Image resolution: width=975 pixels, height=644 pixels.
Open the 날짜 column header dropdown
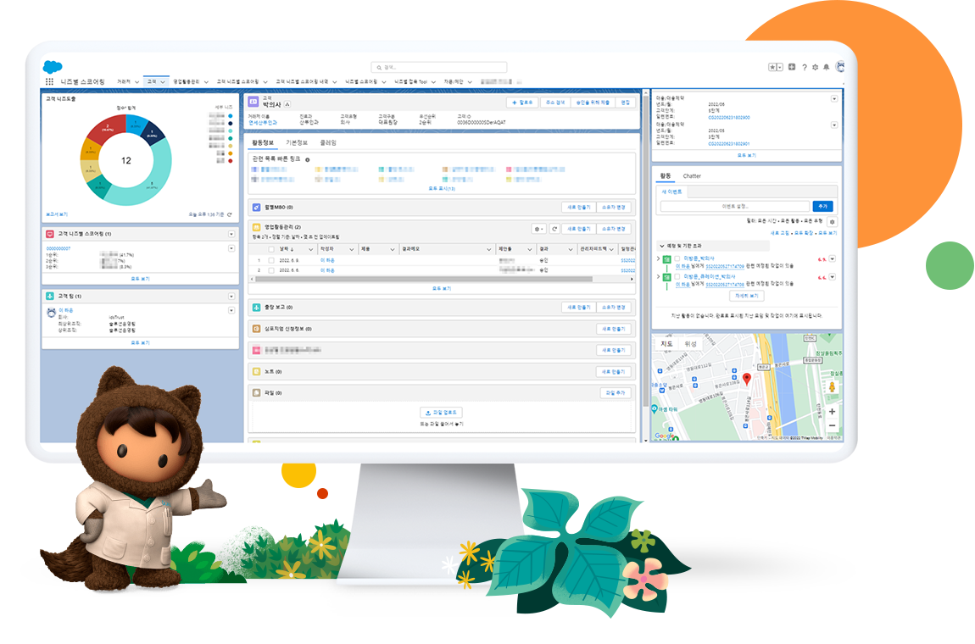(310, 249)
